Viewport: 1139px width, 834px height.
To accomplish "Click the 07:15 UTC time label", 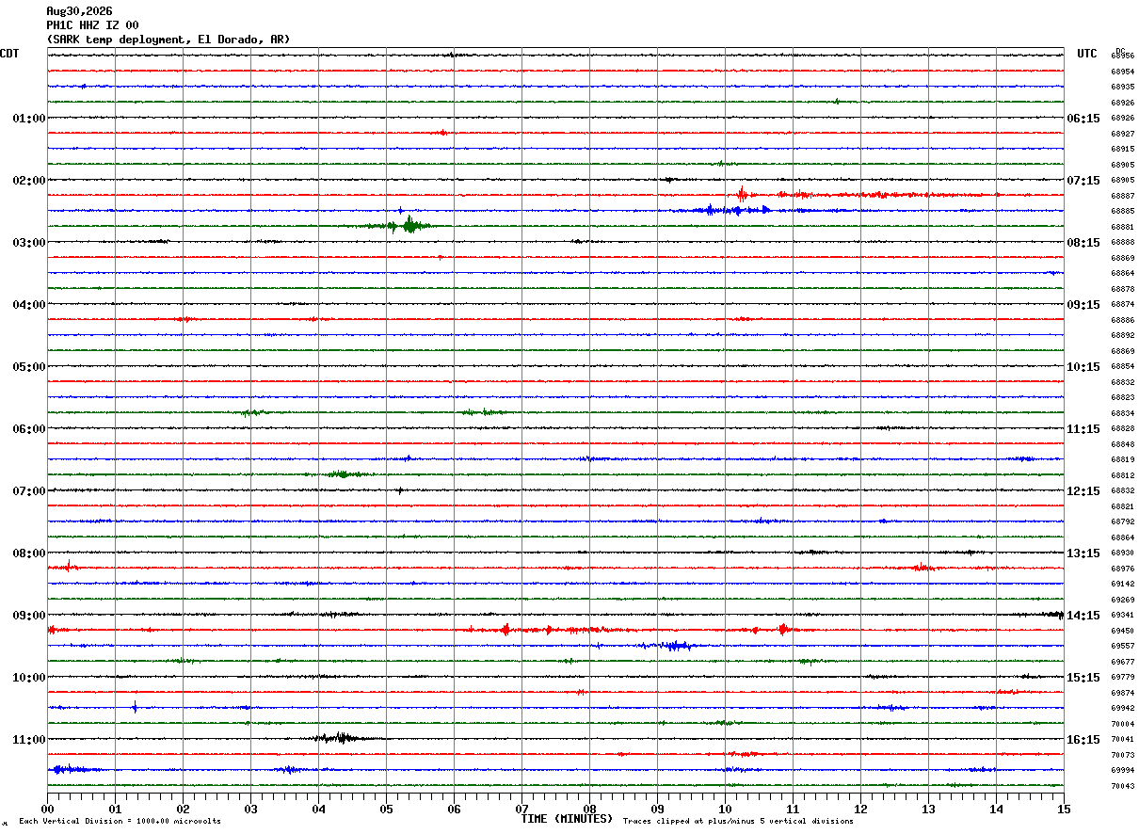I will click(x=1083, y=181).
